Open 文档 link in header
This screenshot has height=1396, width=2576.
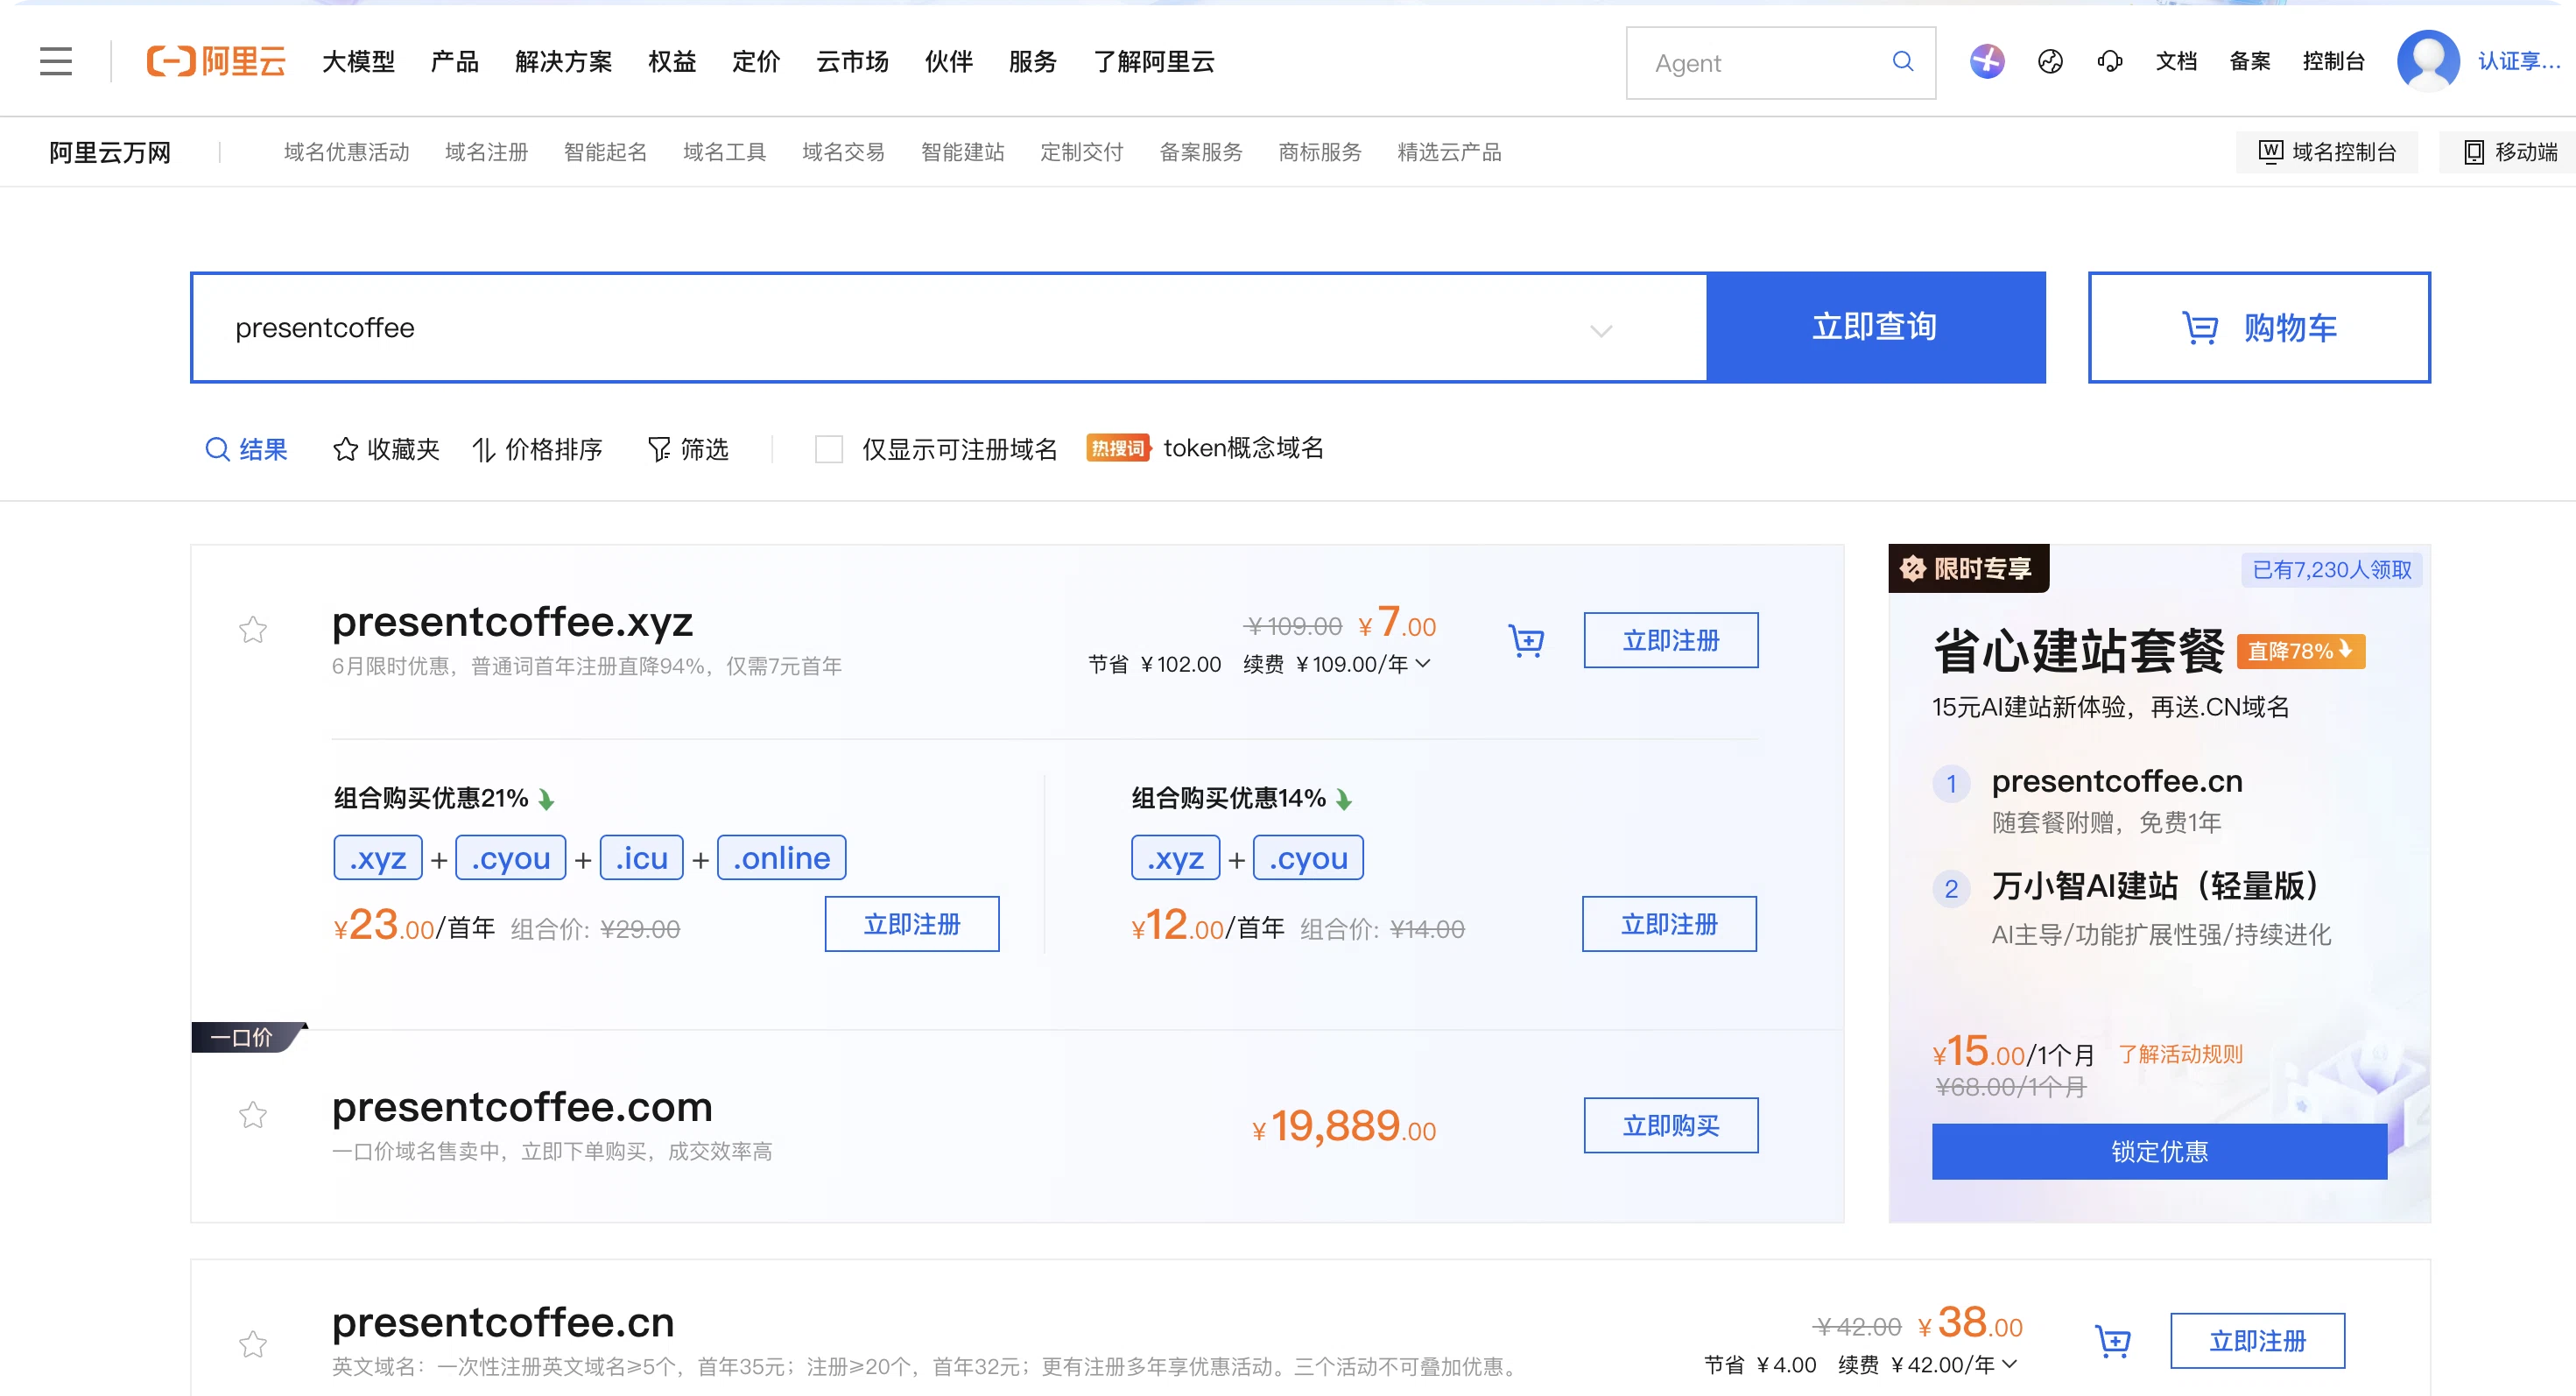pos(2176,62)
